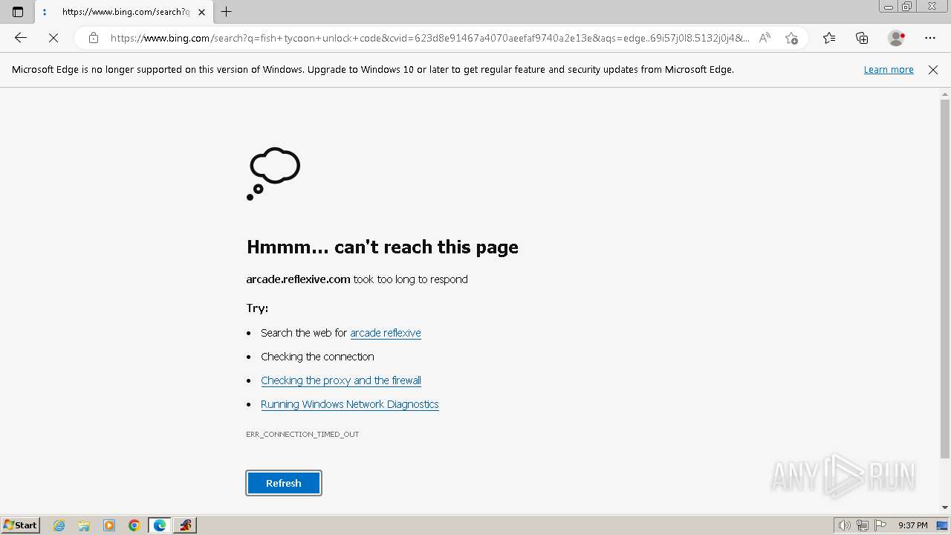Open the Action Center flag icon
The height and width of the screenshot is (535, 951).
(x=880, y=525)
